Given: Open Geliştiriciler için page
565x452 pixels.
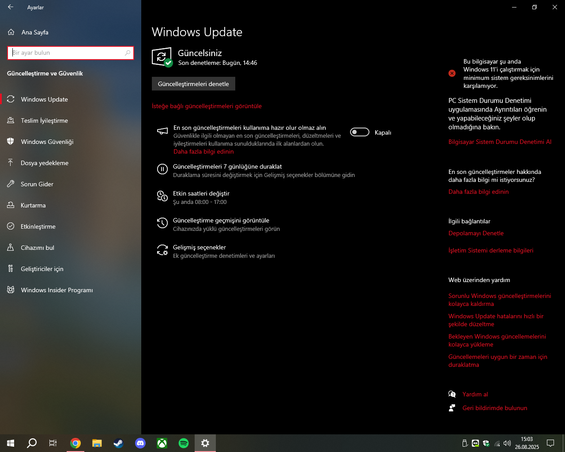Looking at the screenshot, I should tap(42, 269).
